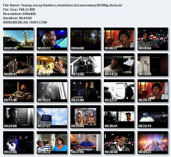Select the thumbnail marked 00:17:46
Image resolution: width=171 pixels, height=157 pixels.
[18, 91]
